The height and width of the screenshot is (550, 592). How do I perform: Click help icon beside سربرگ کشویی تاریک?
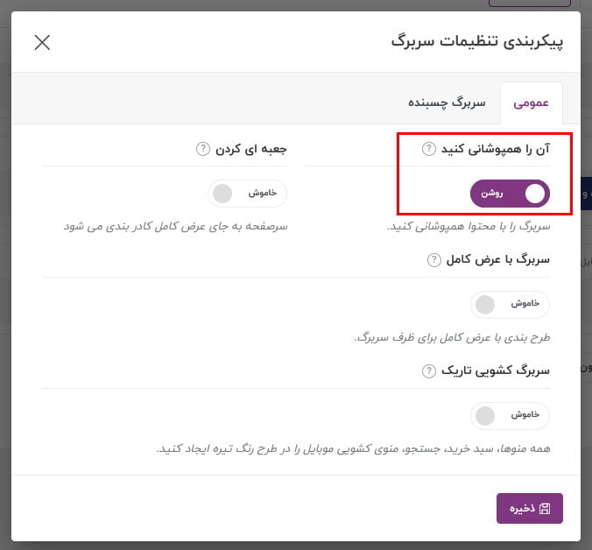point(428,370)
